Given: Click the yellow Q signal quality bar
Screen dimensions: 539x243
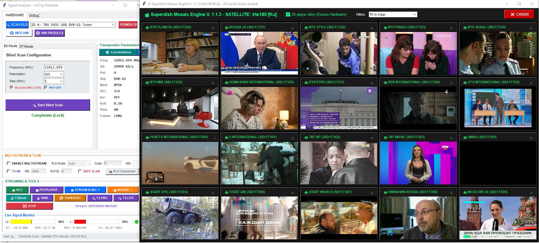Looking at the screenshot, I should [x=21, y=222].
